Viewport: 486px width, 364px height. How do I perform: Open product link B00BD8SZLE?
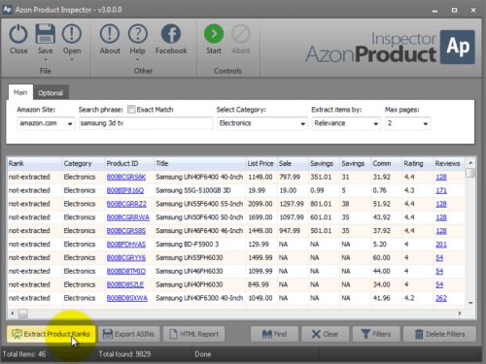click(x=125, y=284)
